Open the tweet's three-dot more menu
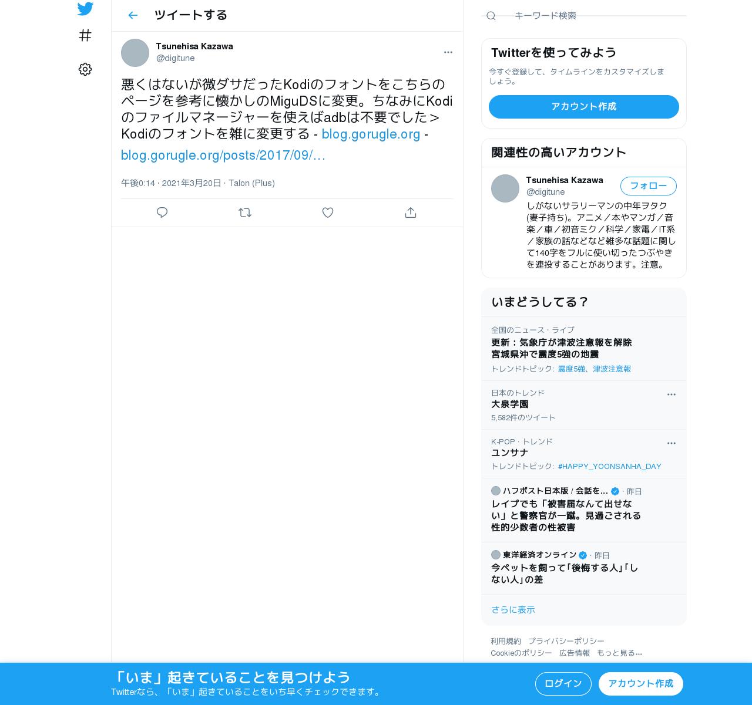The height and width of the screenshot is (705, 752). tap(448, 52)
